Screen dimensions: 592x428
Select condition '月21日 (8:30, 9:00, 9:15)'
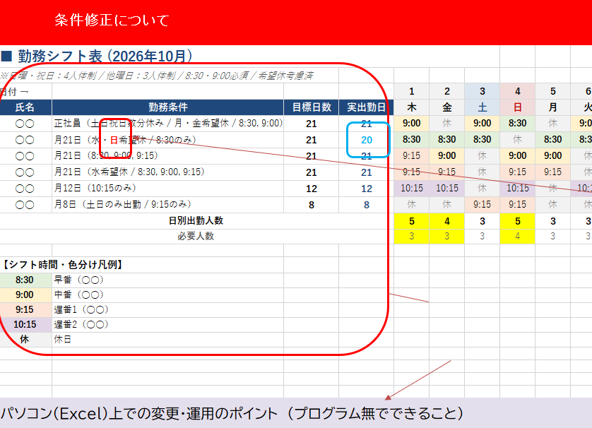click(x=167, y=156)
